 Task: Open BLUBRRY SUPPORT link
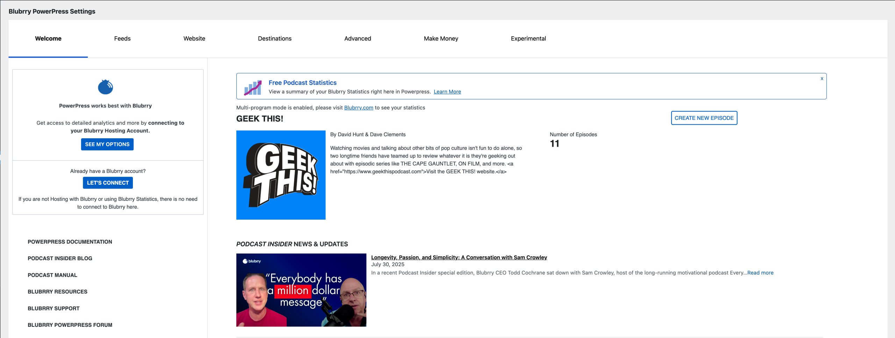[53, 308]
